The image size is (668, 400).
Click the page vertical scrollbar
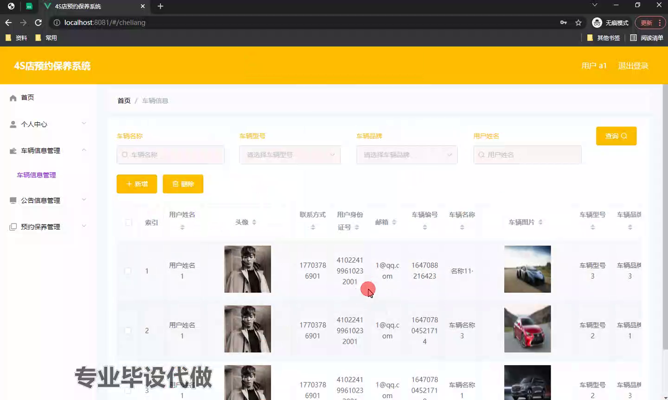point(665,218)
